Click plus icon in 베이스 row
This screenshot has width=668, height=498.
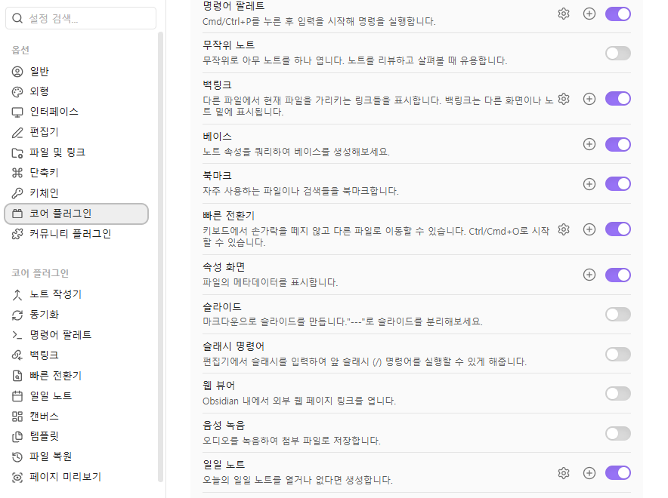(589, 144)
